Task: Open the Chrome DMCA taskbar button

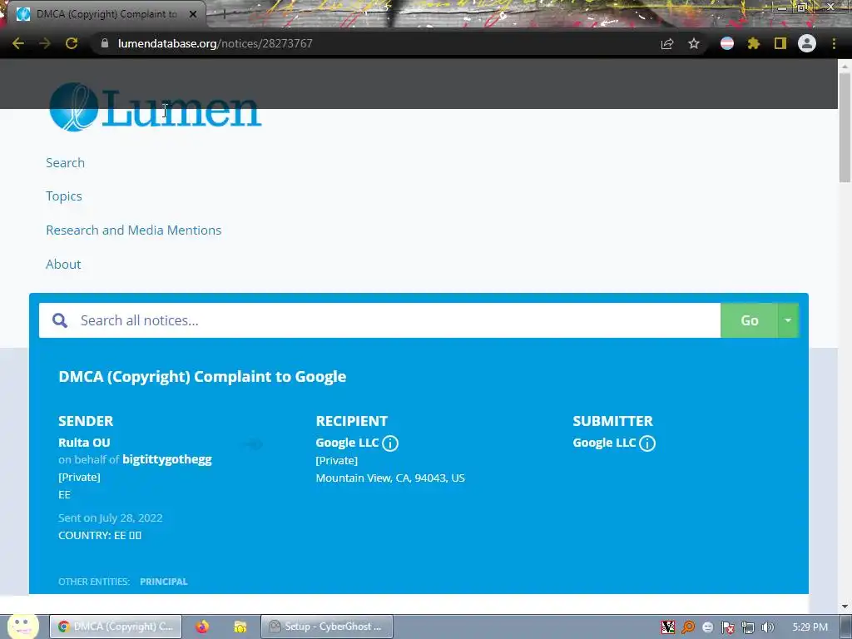Action: coord(116,627)
